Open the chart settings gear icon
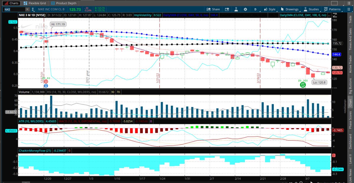This screenshot has height=183, width=354. pos(245,9)
